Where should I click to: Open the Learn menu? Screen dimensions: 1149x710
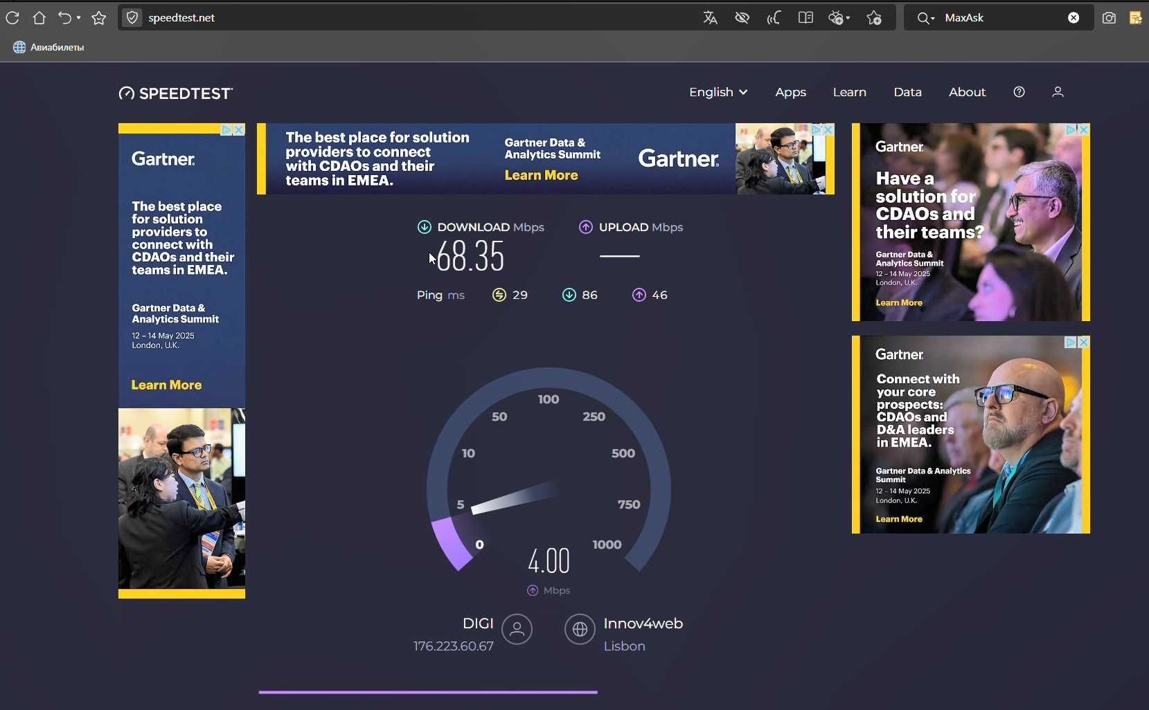click(849, 92)
